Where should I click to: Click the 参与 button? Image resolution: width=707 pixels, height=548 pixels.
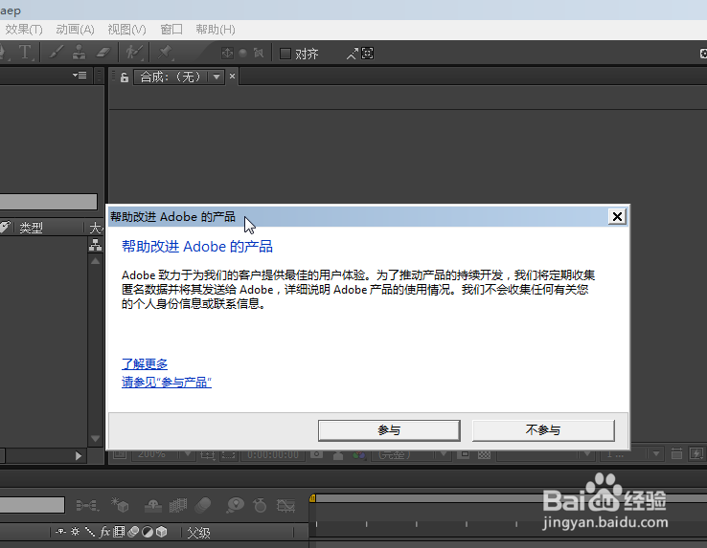389,430
